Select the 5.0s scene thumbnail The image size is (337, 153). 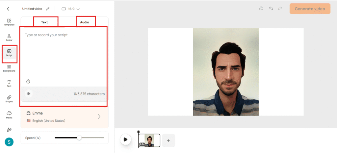tap(149, 140)
